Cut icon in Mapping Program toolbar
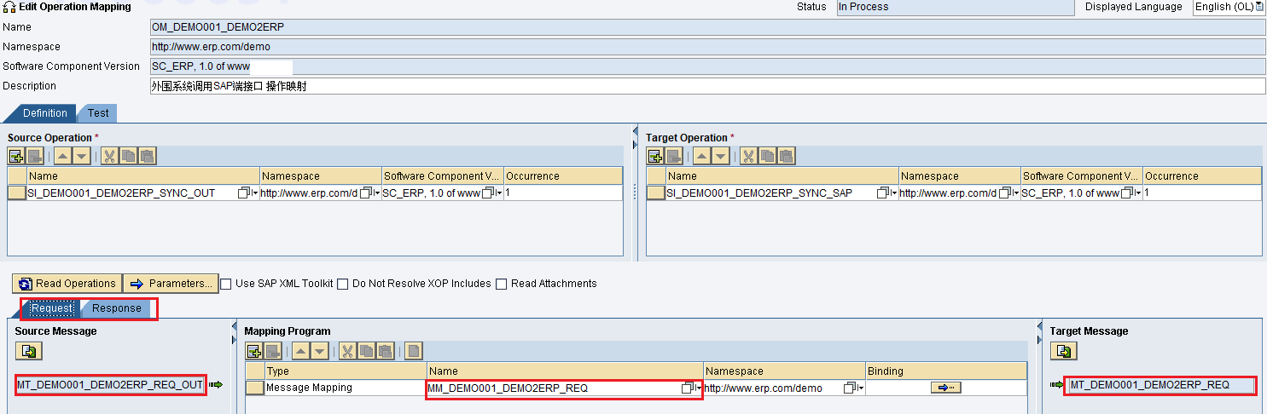Image resolution: width=1267 pixels, height=414 pixels. (x=347, y=351)
